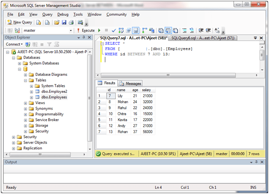Collapse the Databases folder
Viewport: 269px width, 194px height.
(14, 58)
